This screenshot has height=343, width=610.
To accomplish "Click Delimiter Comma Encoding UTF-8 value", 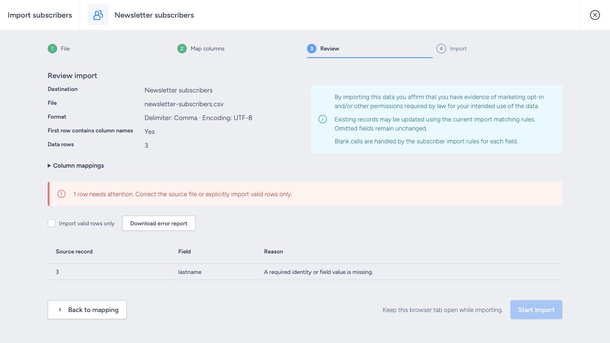I will 198,118.
